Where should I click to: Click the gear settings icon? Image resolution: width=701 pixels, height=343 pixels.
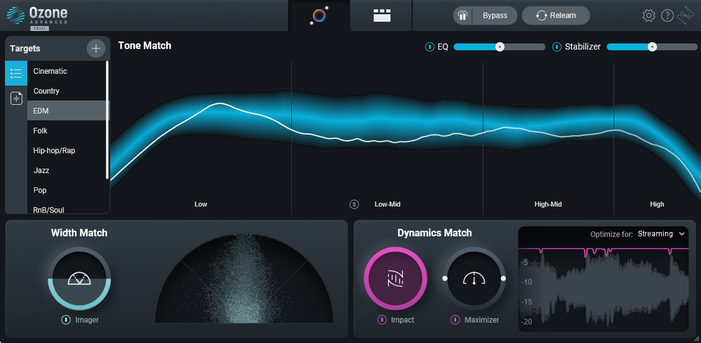[648, 16]
